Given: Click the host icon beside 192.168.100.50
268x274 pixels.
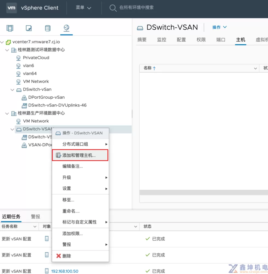Looking at the screenshot, I should (47, 271).
